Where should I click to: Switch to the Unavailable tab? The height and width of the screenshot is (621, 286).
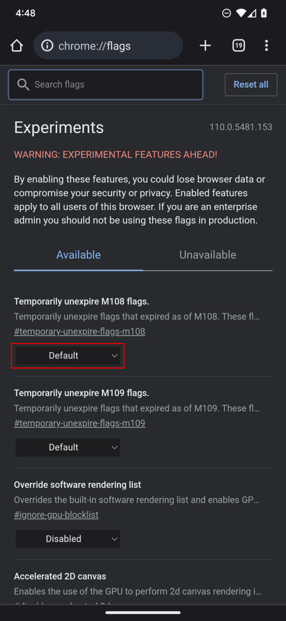[x=207, y=254]
